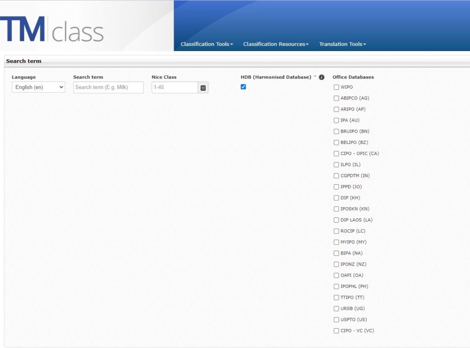Enable the CGPDTM (IN) checkbox
Viewport: 470px width, 348px height.
[336, 176]
